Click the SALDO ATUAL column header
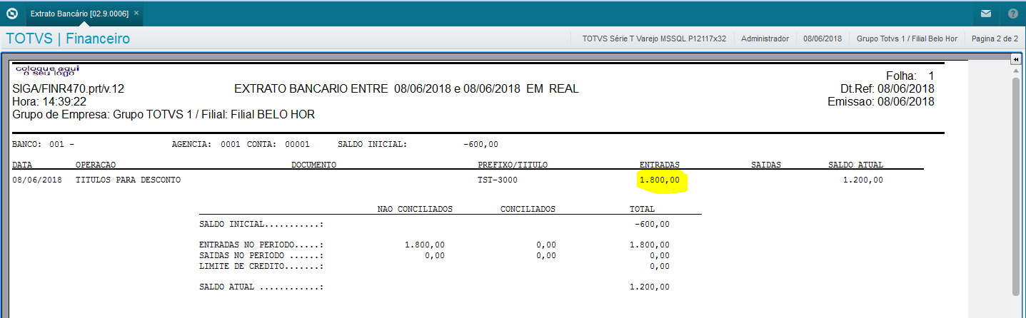The image size is (1026, 318). point(855,165)
